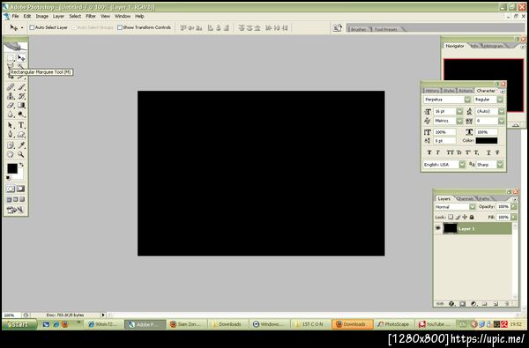Screen dimensions: 529x348
Task: Click the Character panel text Color swatch
Action: [486, 141]
